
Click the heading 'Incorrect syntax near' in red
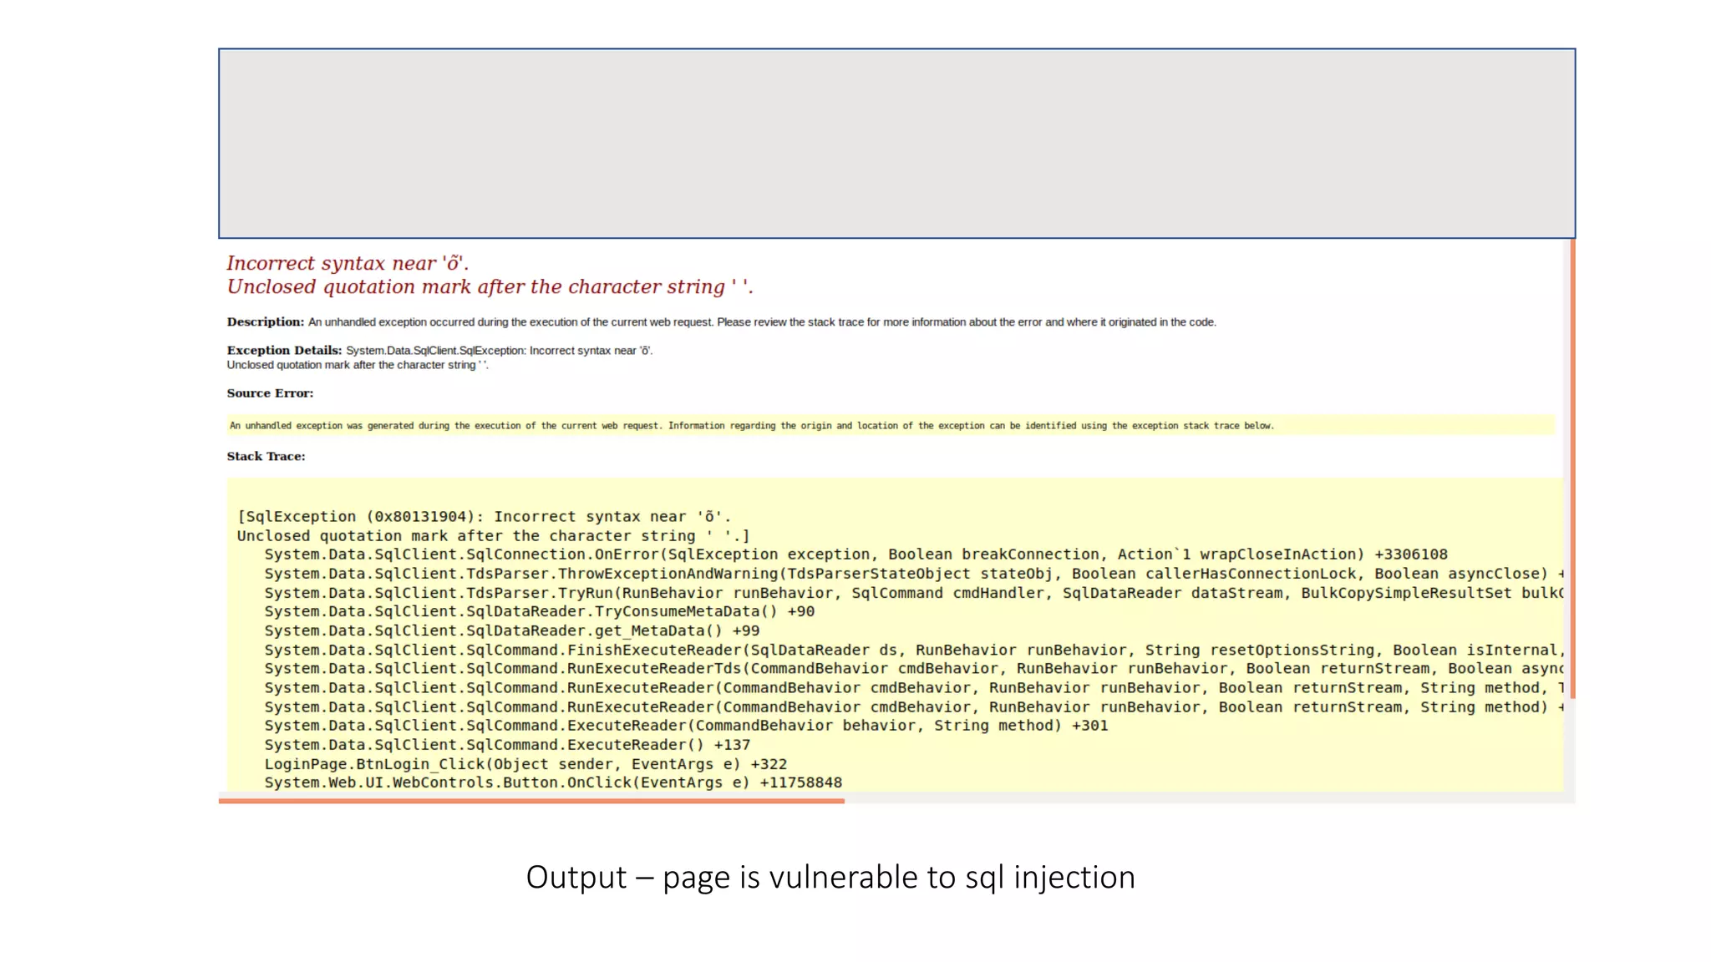click(348, 263)
